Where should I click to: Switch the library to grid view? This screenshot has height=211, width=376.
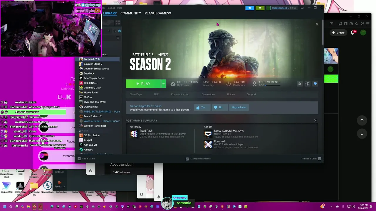117,22
